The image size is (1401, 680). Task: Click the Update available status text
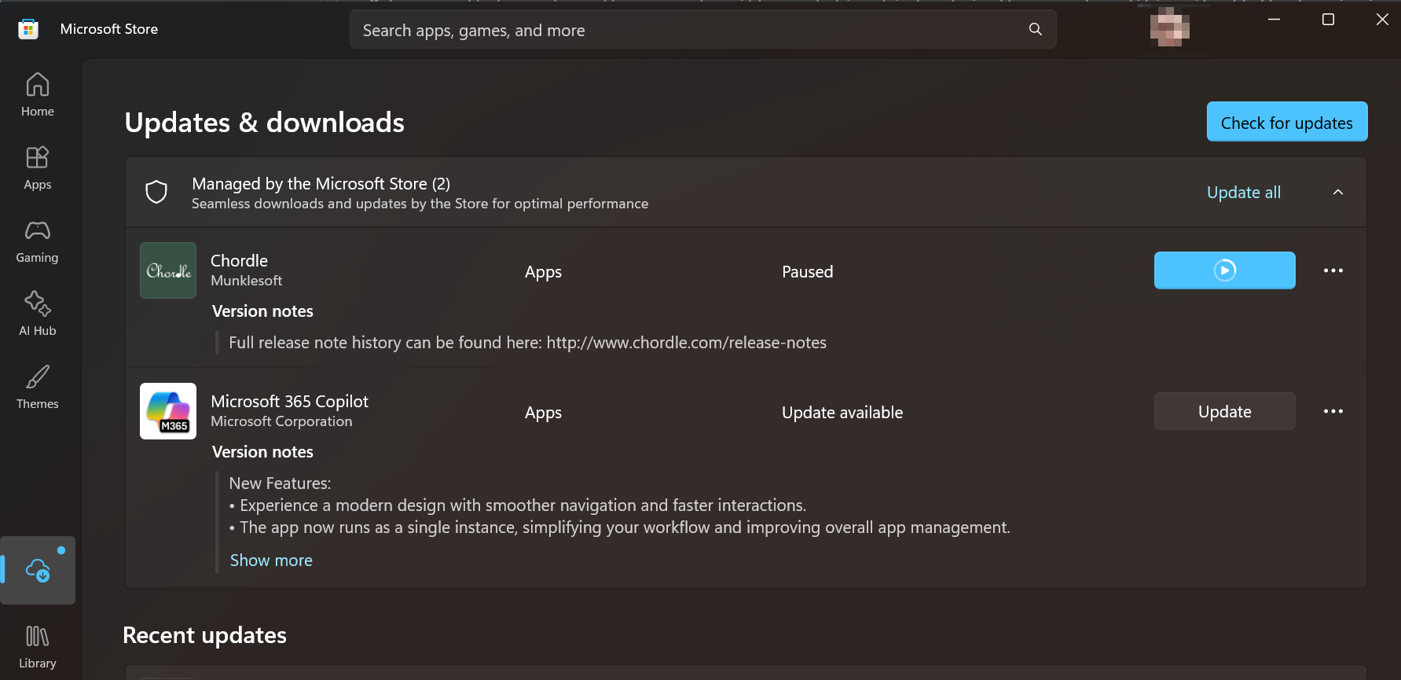tap(842, 413)
